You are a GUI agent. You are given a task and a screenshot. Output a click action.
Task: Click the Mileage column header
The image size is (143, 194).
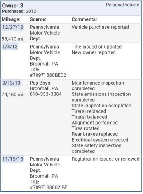(11, 19)
